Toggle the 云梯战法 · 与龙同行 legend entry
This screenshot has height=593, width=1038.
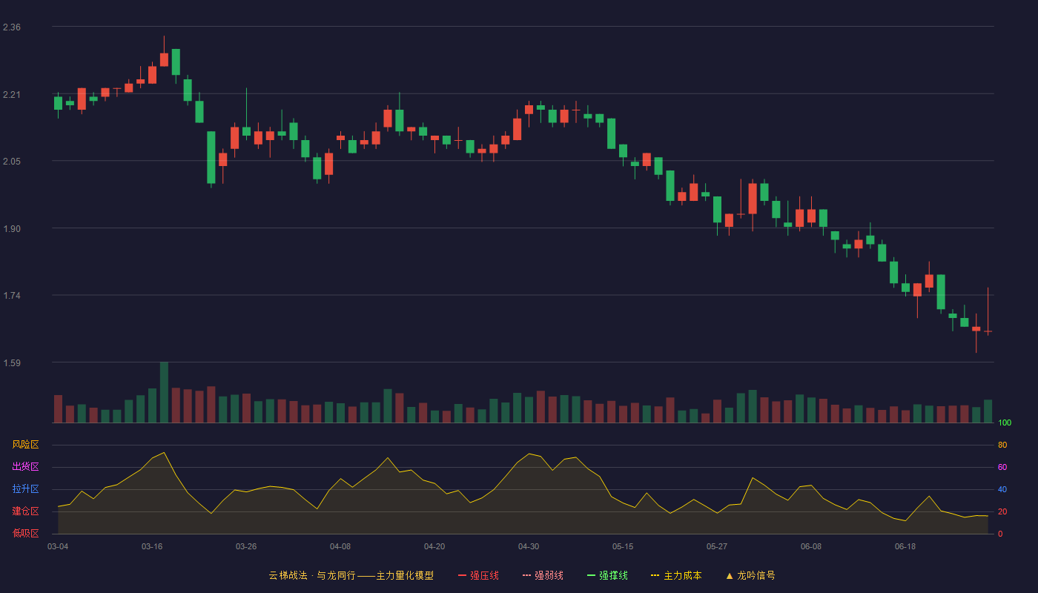coord(351,575)
